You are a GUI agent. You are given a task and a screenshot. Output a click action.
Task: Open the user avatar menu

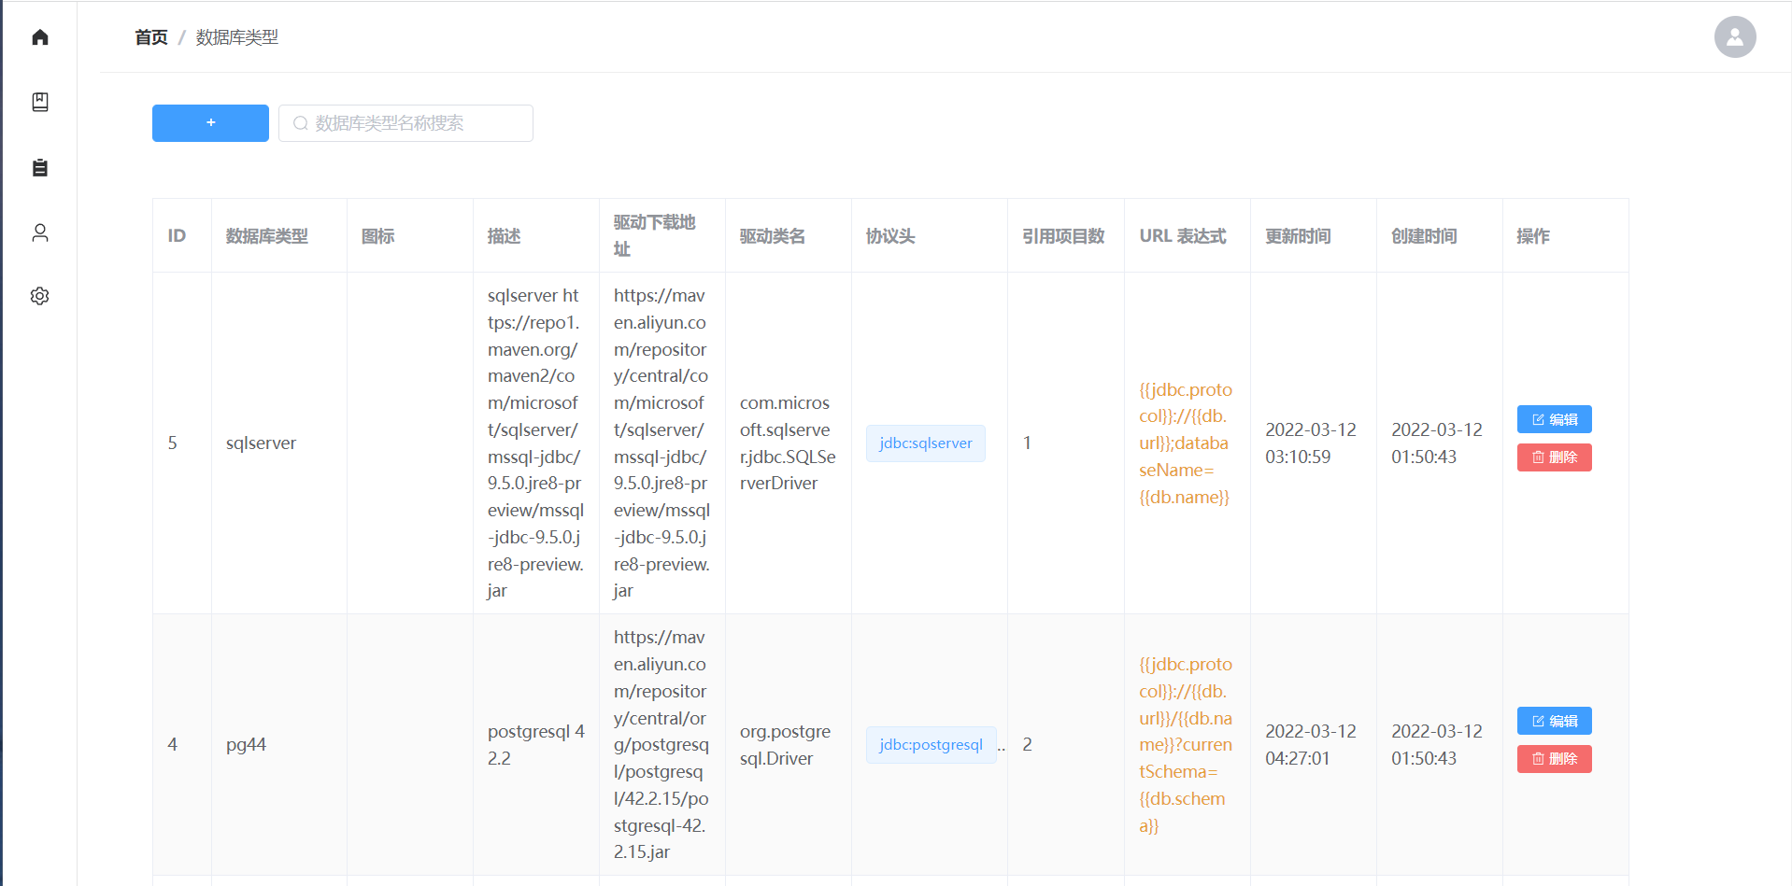[x=1734, y=37]
